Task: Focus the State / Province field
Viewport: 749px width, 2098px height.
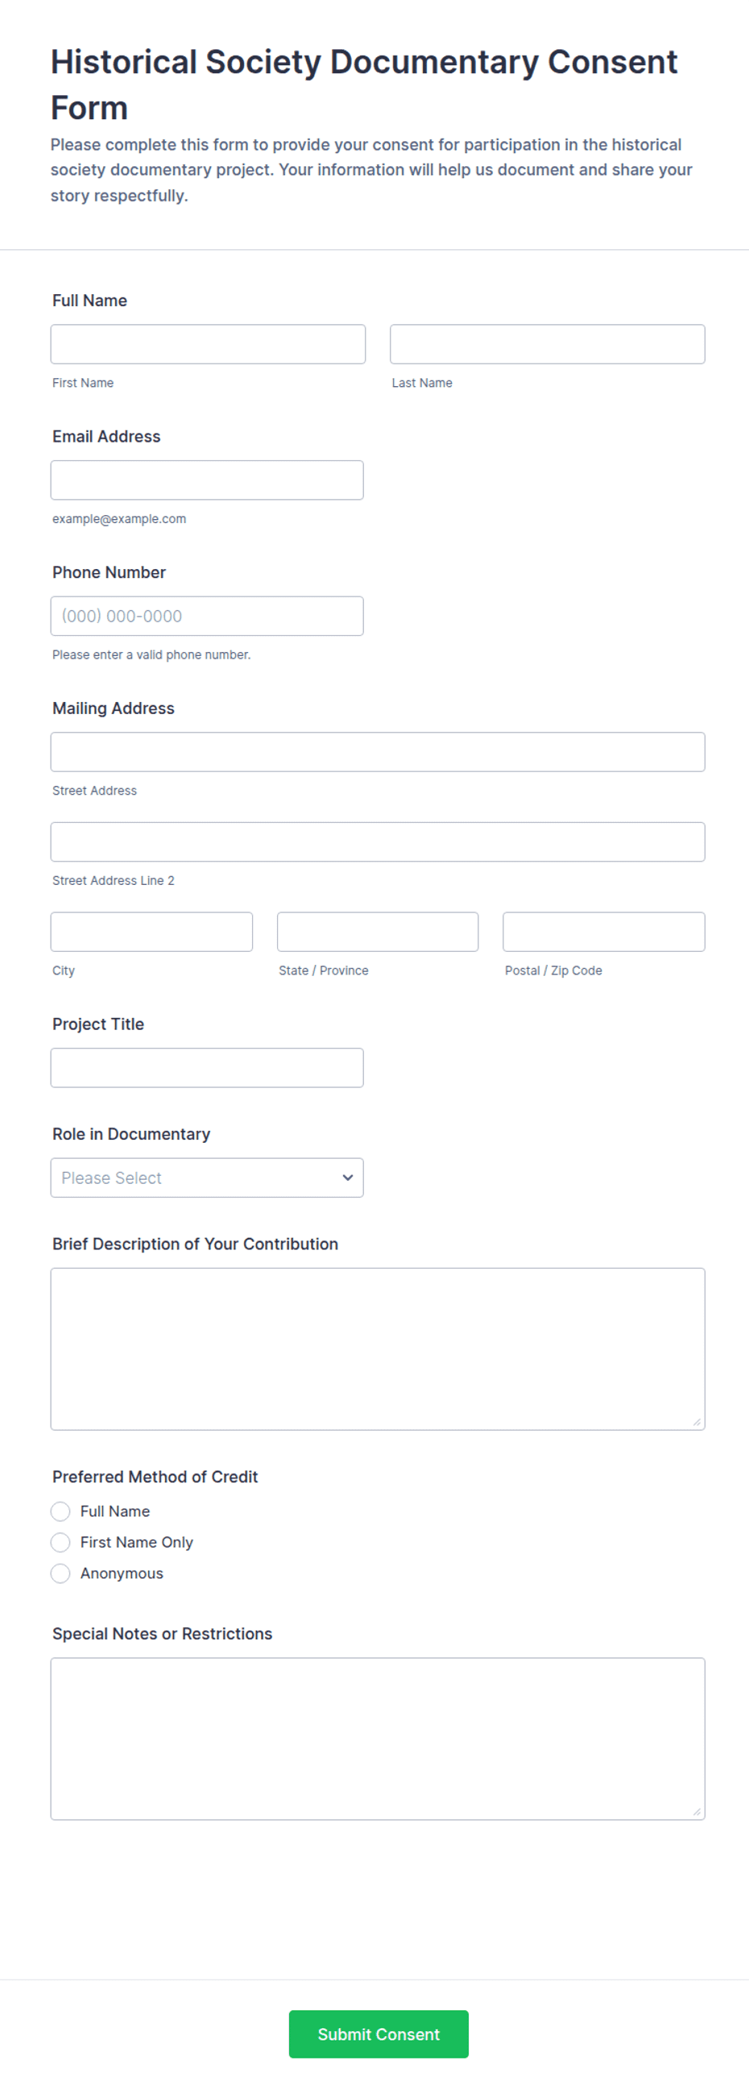Action: [x=378, y=932]
